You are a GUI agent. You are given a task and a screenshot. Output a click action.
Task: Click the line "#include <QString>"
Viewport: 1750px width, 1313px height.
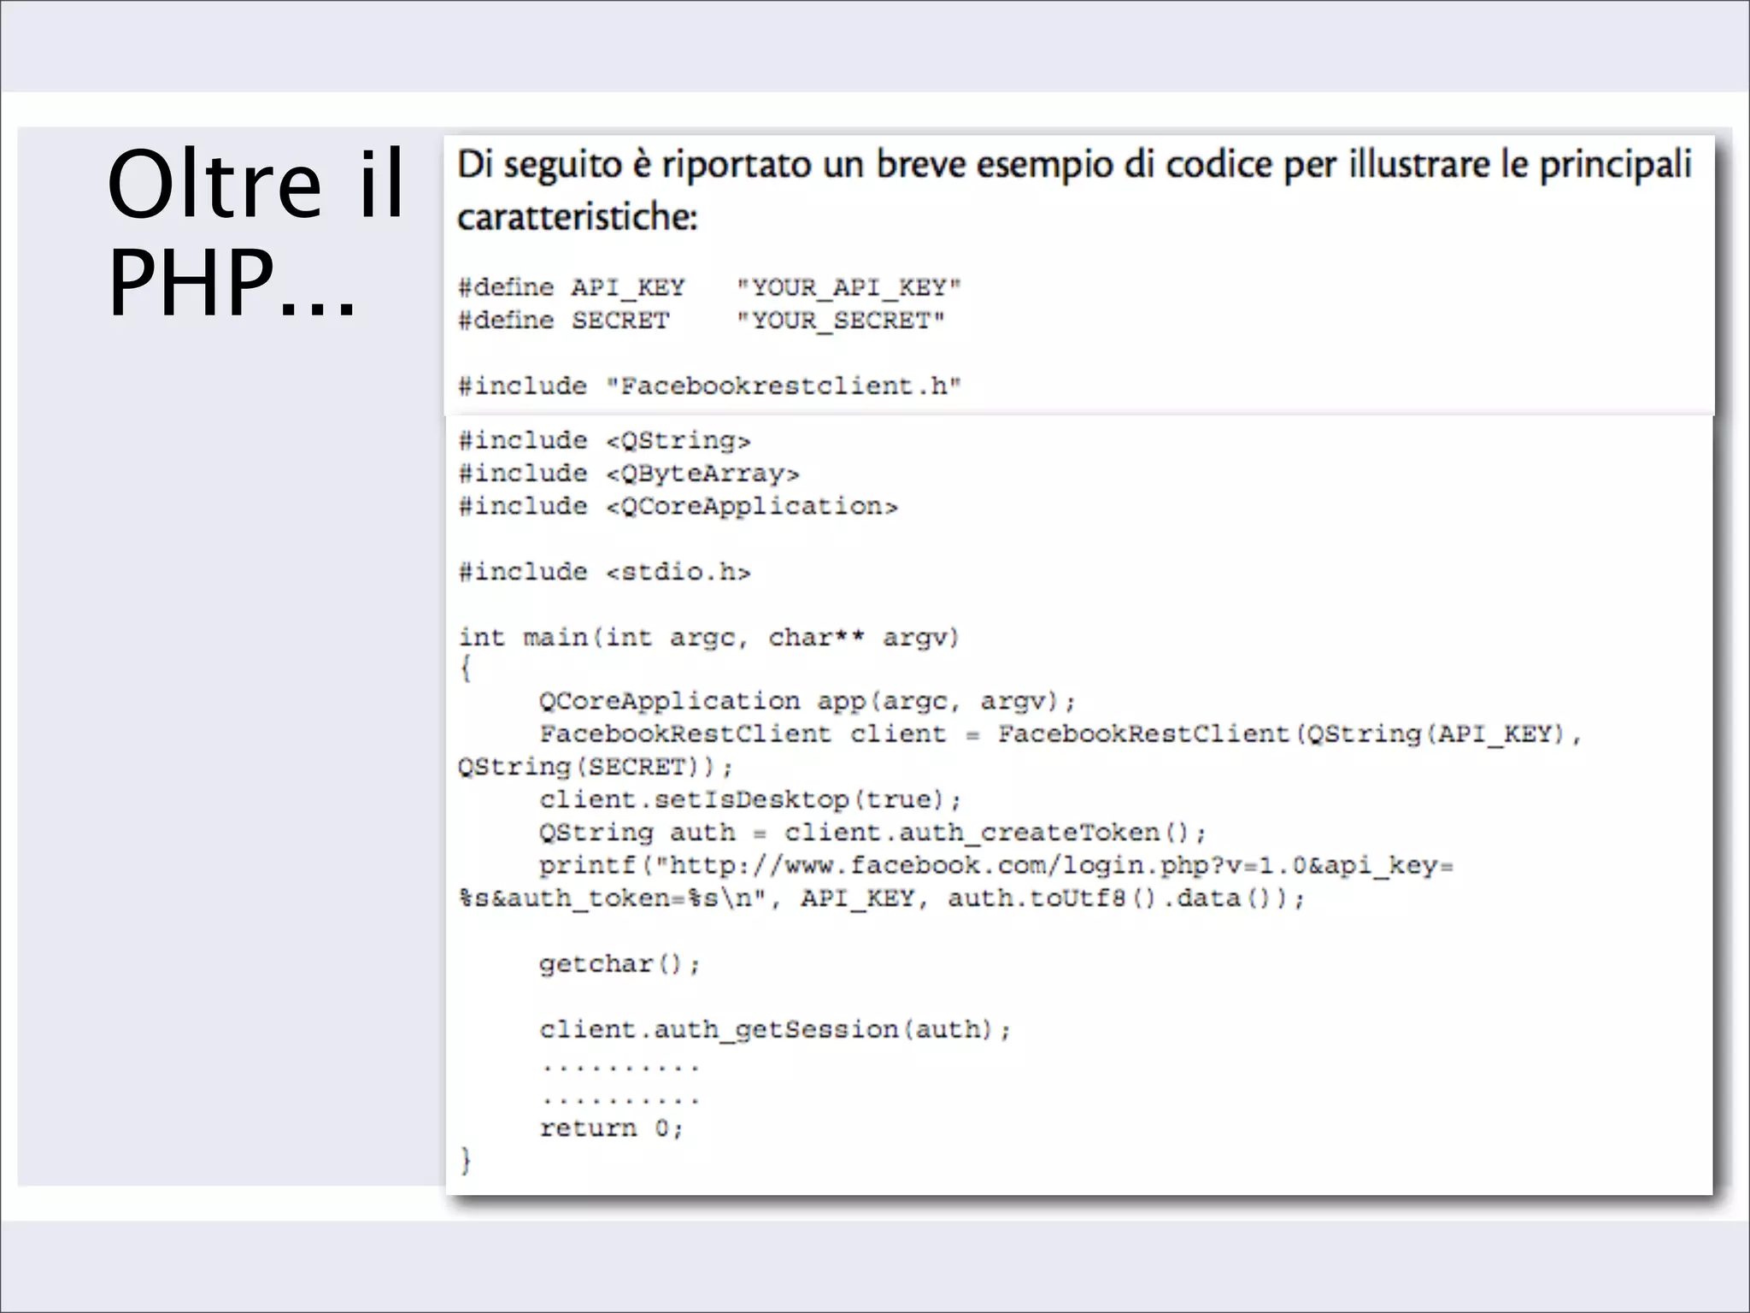pos(604,440)
